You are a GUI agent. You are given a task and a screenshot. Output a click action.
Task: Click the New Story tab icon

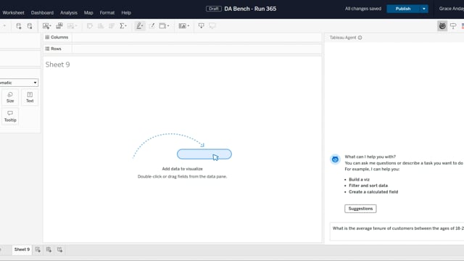click(x=59, y=249)
